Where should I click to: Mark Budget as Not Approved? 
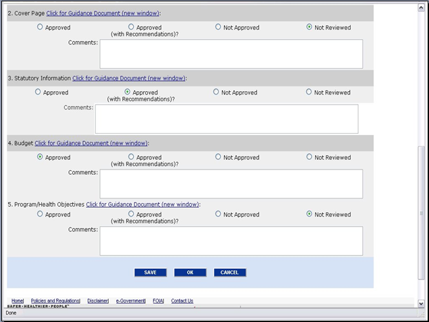point(218,157)
